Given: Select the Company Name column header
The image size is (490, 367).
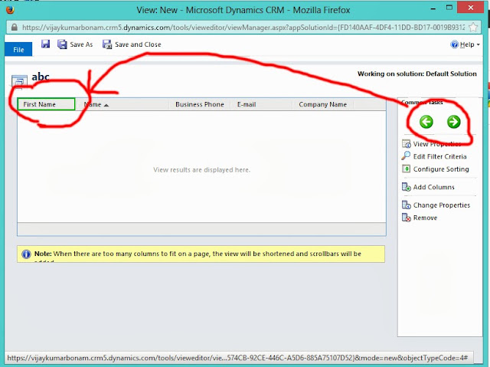Looking at the screenshot, I should pyautogui.click(x=323, y=104).
